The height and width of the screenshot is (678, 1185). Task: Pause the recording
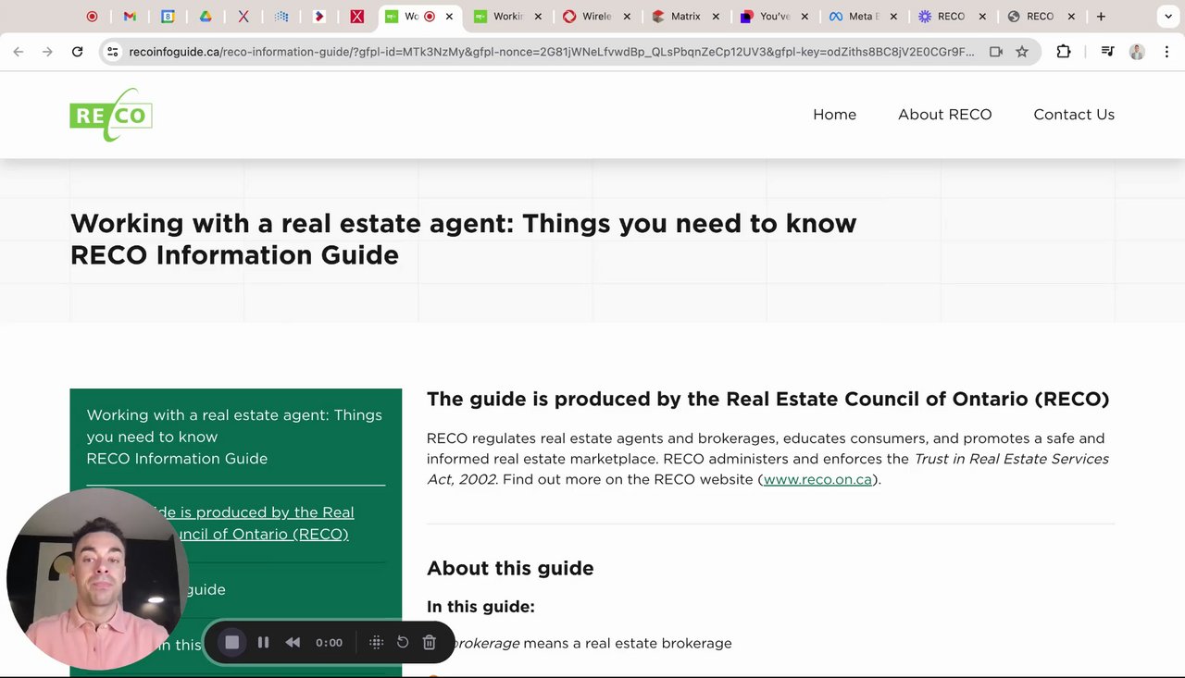[x=263, y=642]
